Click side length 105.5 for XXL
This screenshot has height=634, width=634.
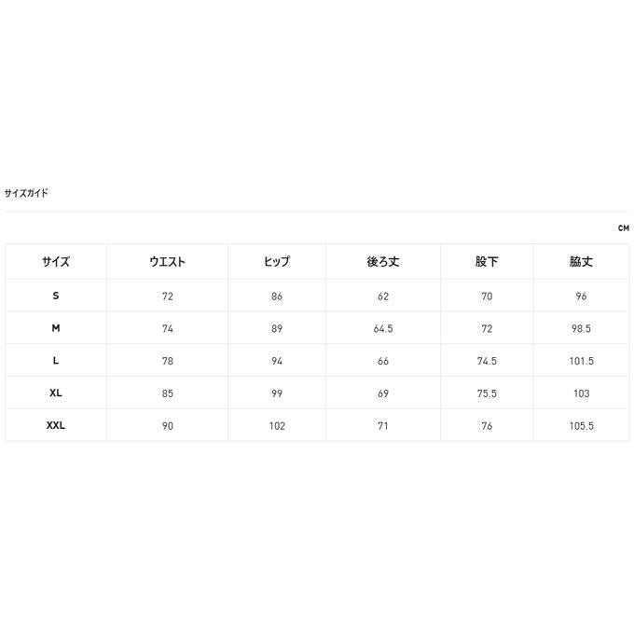(581, 426)
